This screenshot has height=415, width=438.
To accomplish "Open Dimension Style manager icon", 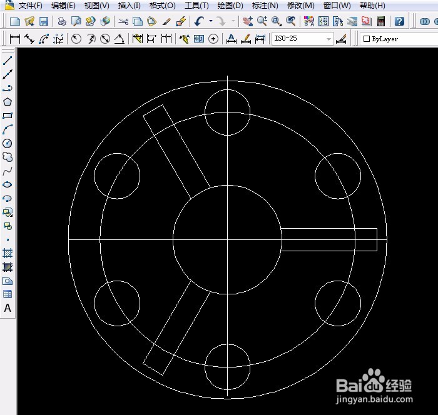I will click(x=342, y=39).
